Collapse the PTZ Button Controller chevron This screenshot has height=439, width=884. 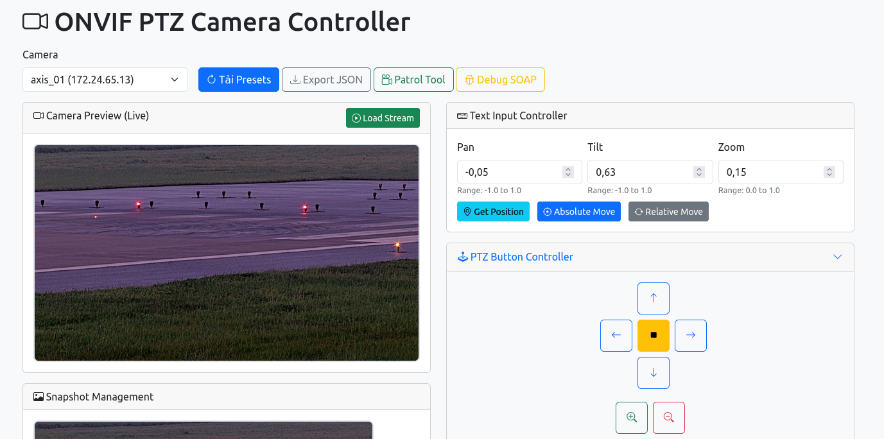(837, 257)
